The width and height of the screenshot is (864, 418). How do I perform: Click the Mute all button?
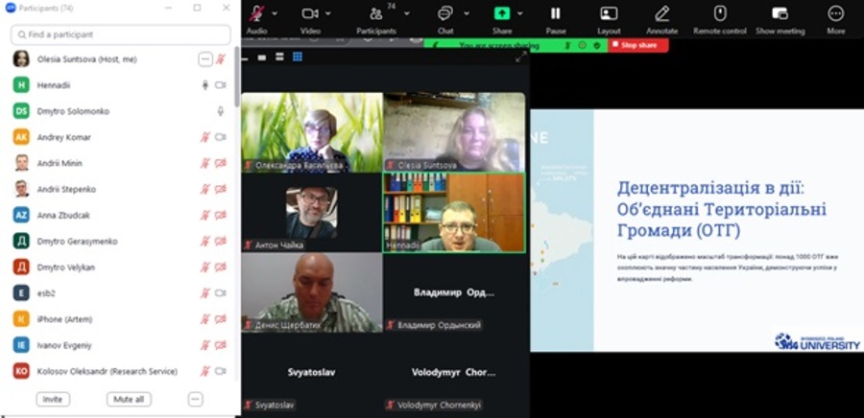(129, 399)
